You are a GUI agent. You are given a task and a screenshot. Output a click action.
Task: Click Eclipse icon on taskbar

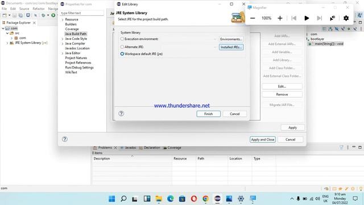click(217, 199)
